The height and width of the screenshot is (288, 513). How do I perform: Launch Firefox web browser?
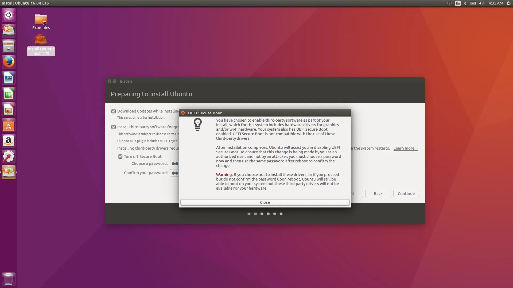pyautogui.click(x=9, y=62)
